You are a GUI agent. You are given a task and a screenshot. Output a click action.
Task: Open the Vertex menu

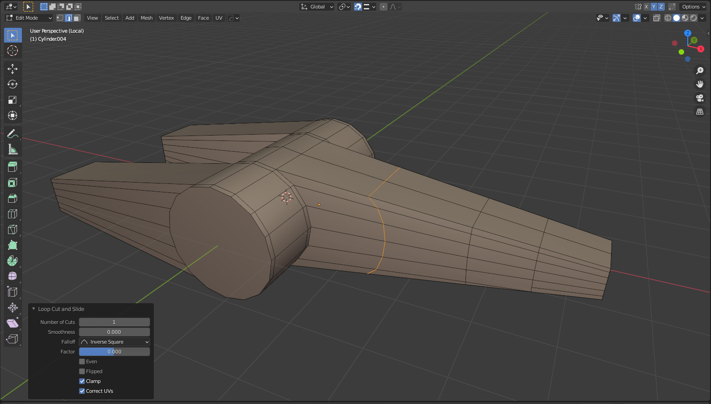click(x=166, y=18)
